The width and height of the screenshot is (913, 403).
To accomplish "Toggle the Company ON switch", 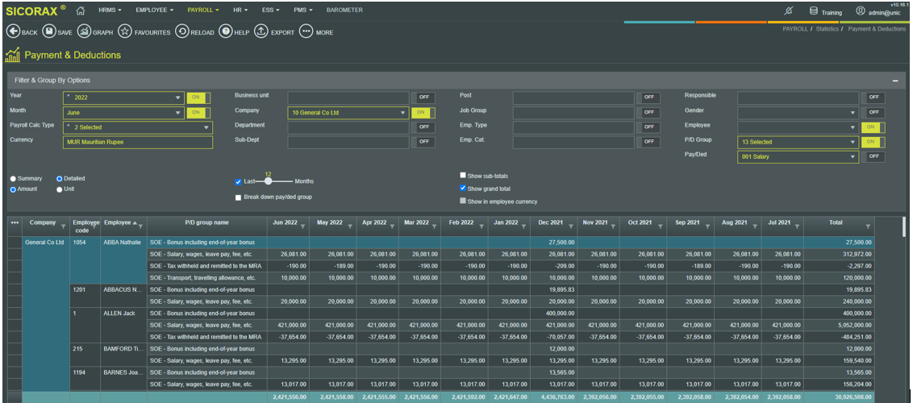I will click(423, 113).
